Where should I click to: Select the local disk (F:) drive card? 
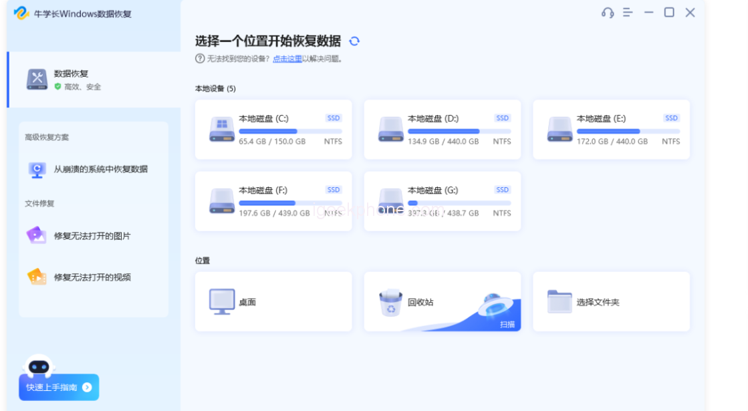pyautogui.click(x=273, y=201)
